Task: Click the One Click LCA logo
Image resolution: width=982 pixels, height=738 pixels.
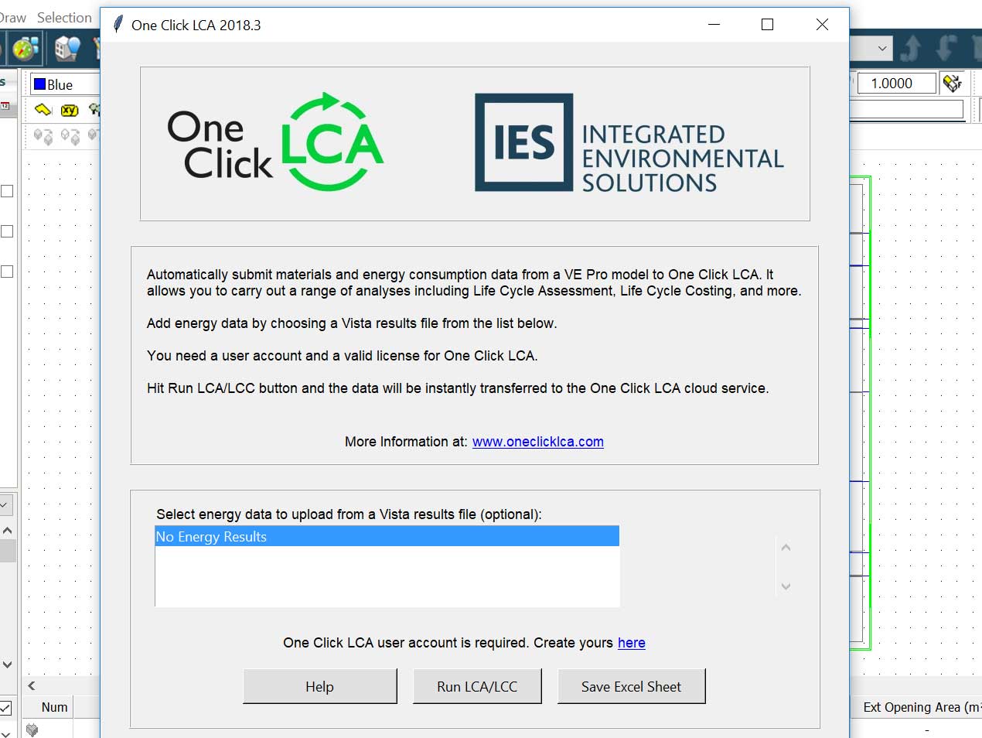Action: 275,142
